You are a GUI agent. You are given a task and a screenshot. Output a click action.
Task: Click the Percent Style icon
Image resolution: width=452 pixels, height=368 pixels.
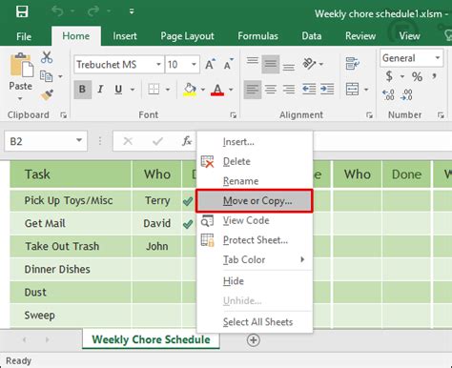coord(417,76)
